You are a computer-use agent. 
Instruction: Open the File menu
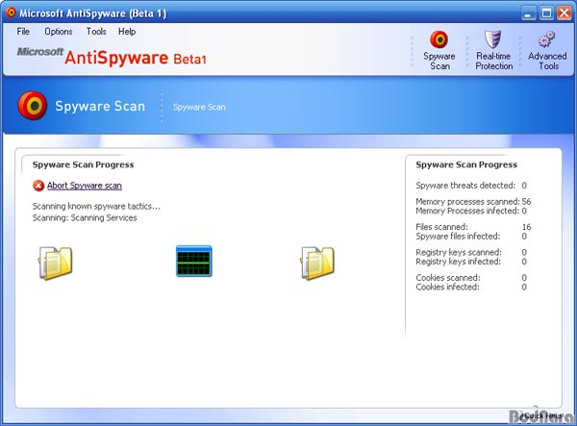click(23, 32)
